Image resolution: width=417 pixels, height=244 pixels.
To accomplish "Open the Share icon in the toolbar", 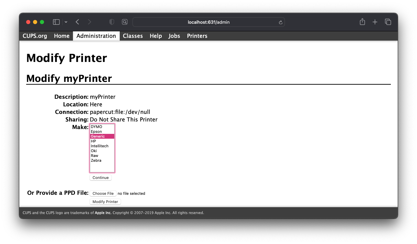I will pos(362,22).
